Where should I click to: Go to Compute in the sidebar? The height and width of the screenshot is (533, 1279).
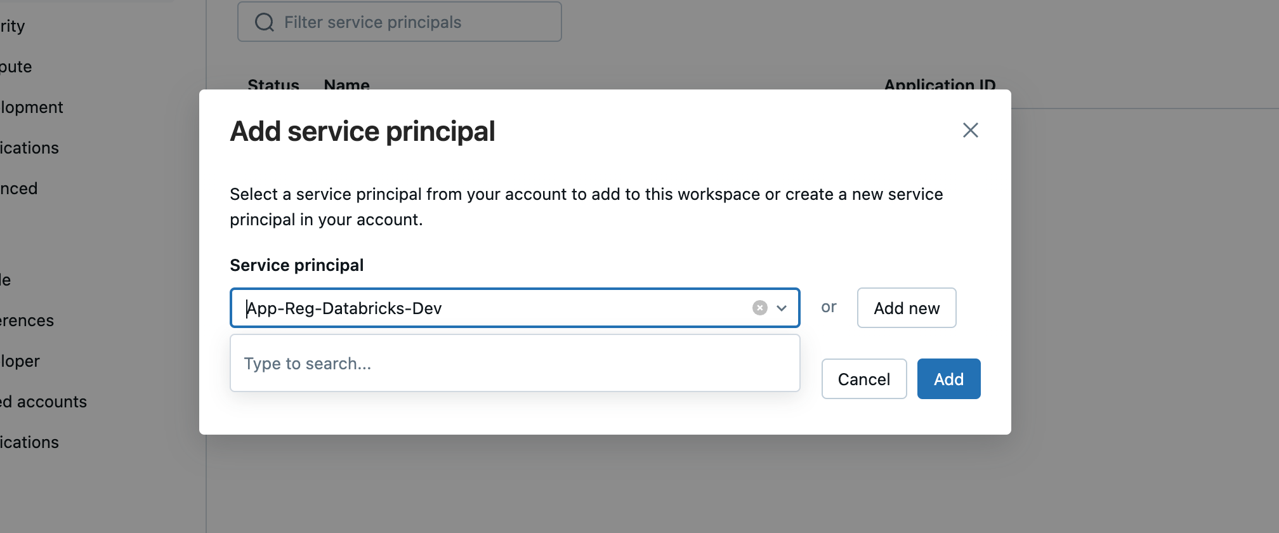coord(16,67)
